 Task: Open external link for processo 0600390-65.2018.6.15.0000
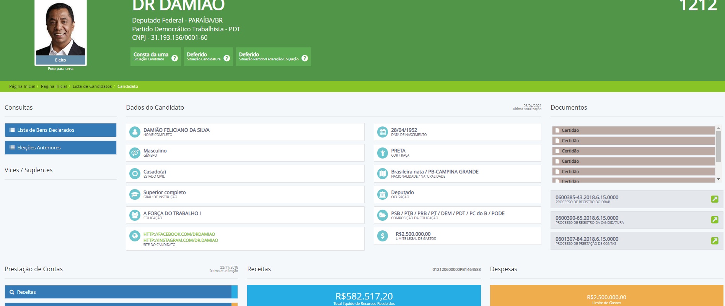pyautogui.click(x=714, y=220)
